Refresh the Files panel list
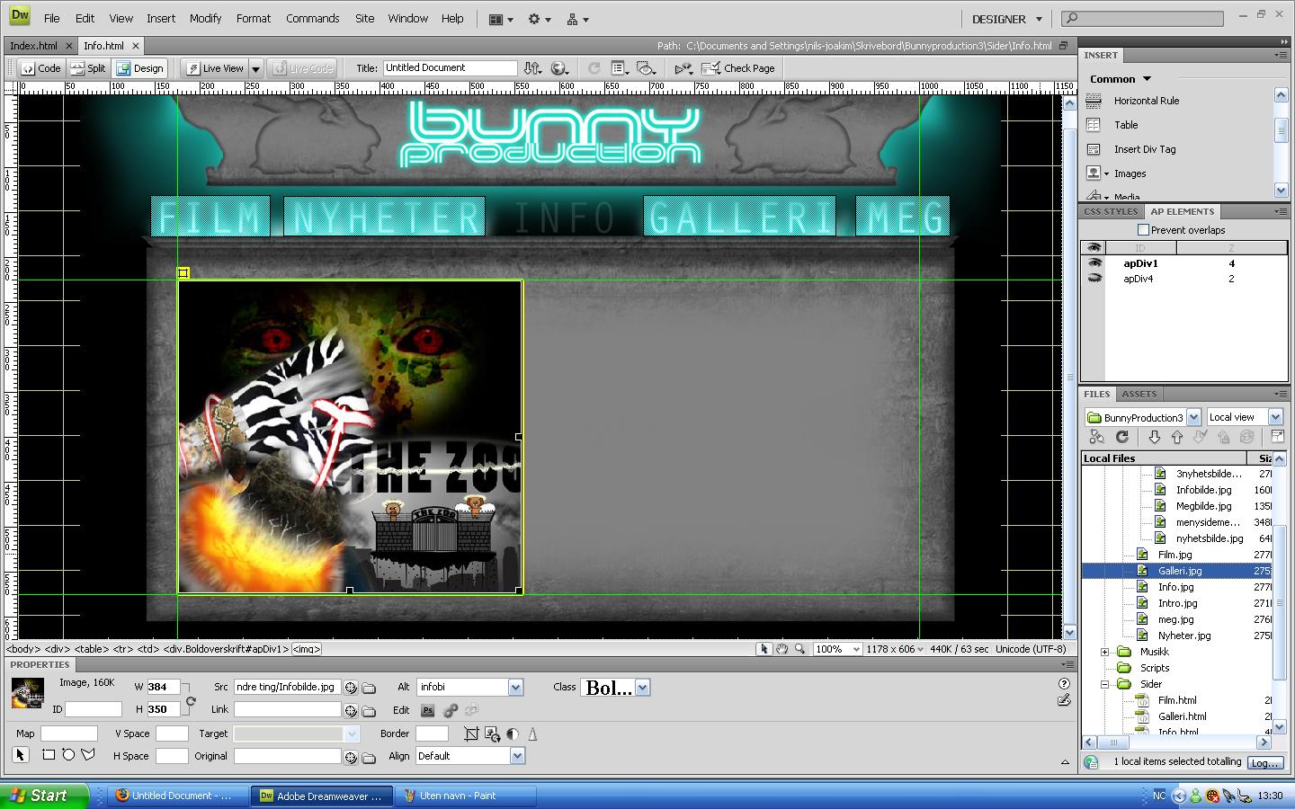Viewport: 1295px width, 809px height. [1122, 437]
